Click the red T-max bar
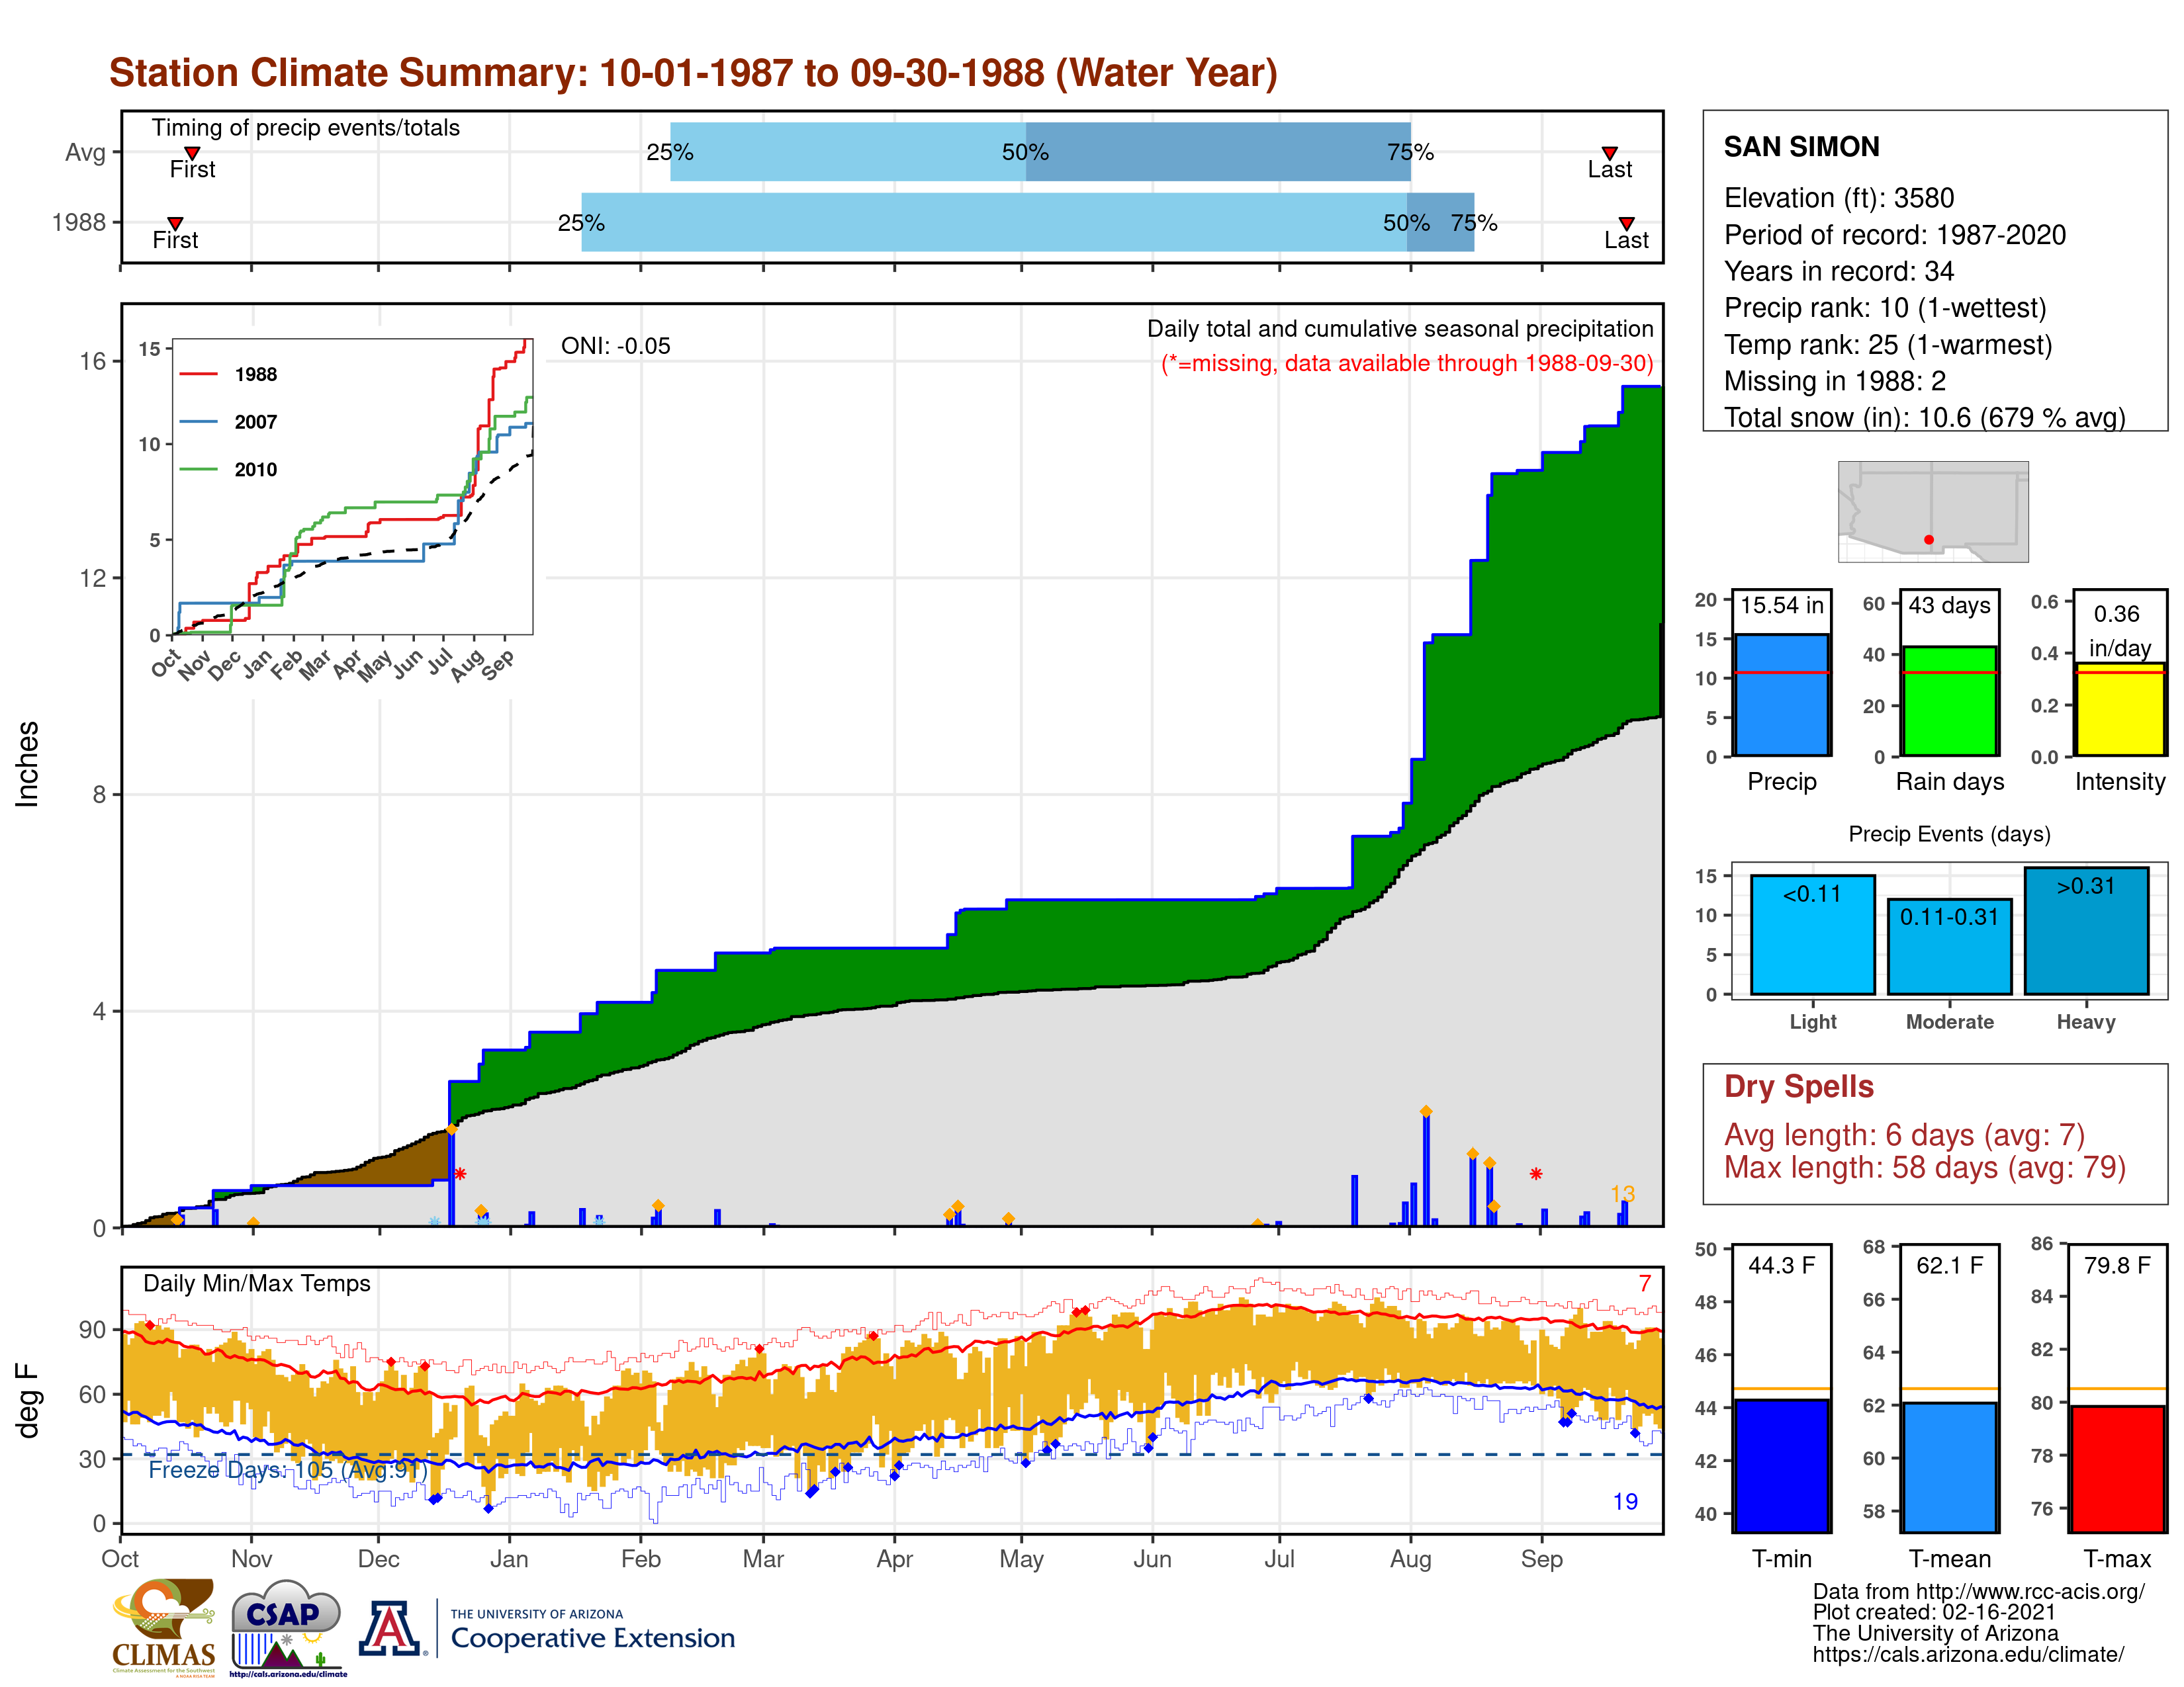Image resolution: width=2184 pixels, height=1687 pixels. 2117,1469
